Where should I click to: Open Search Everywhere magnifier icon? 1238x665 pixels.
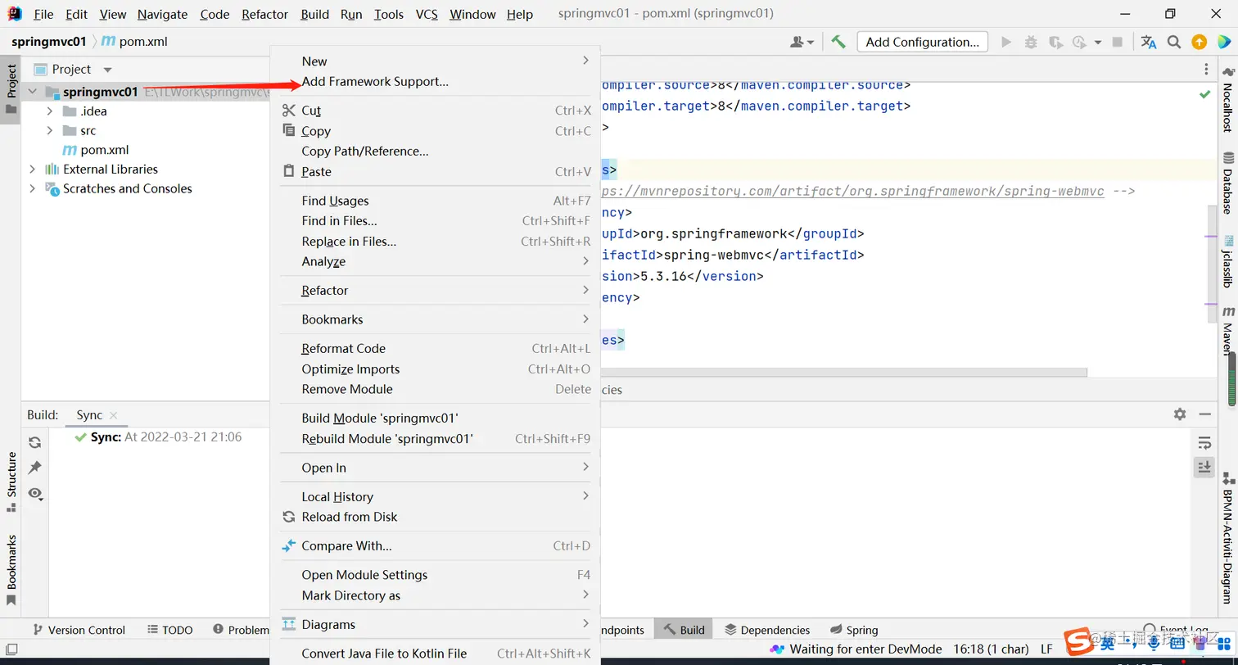[1174, 42]
